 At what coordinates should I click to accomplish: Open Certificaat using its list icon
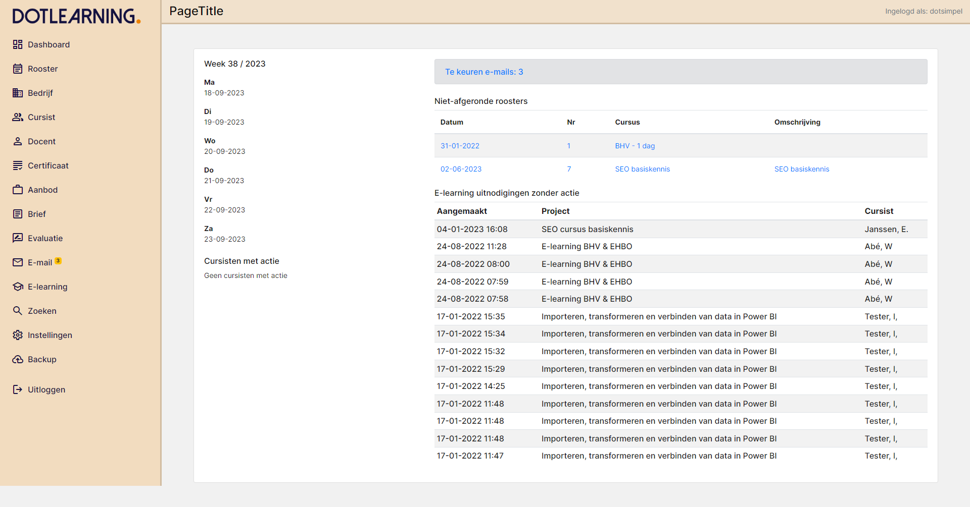point(18,165)
